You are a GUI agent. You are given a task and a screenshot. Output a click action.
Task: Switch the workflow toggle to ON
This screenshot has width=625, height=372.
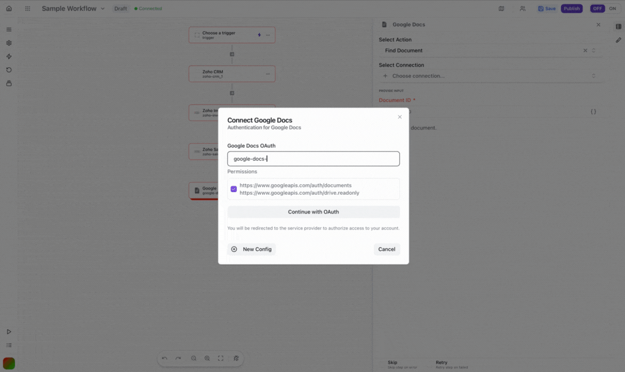[x=612, y=8]
